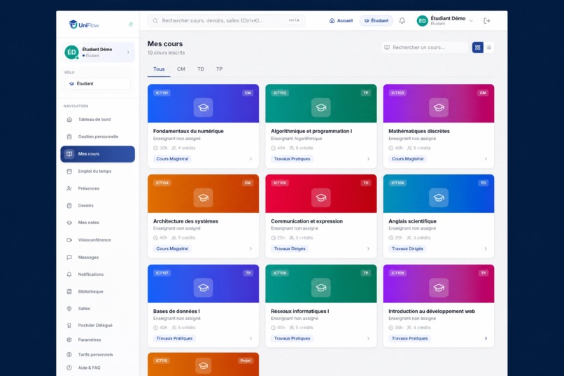Filter courses with the CM tab

181,69
